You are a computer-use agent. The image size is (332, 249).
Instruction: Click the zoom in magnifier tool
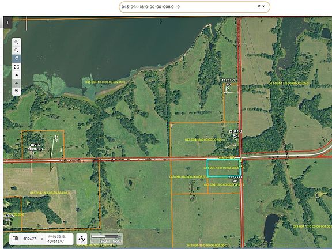click(x=17, y=42)
